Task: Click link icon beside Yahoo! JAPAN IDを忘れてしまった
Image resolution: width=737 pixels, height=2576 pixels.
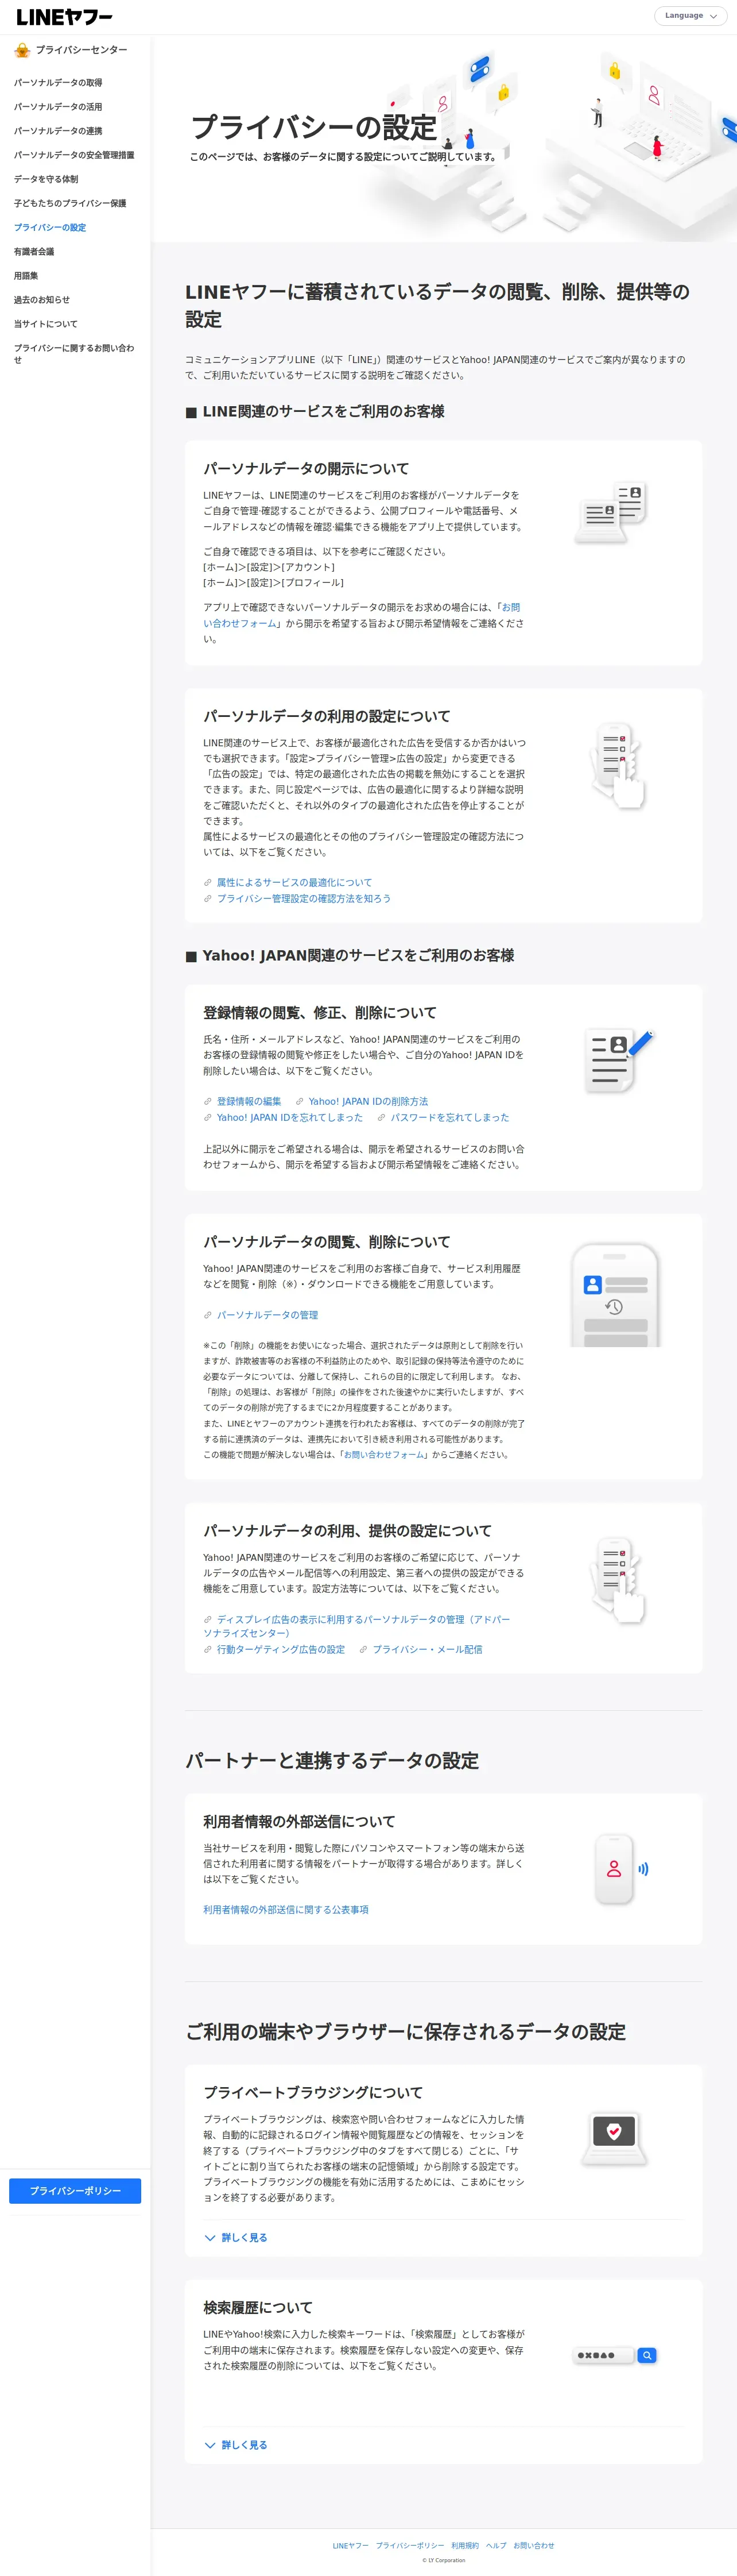Action: pyautogui.click(x=208, y=1117)
